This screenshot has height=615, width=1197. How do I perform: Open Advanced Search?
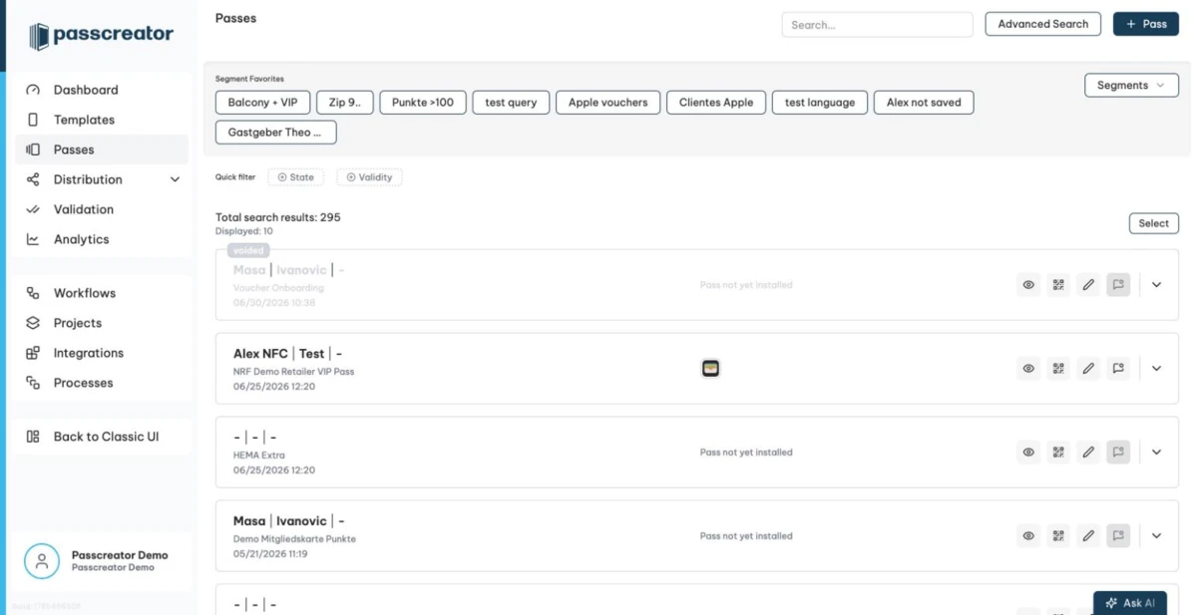[1042, 24]
